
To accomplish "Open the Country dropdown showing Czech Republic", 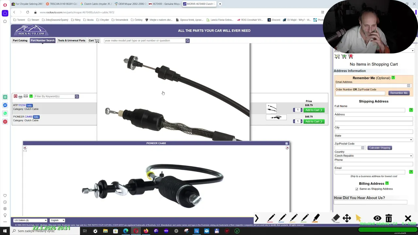I will click(374, 156).
